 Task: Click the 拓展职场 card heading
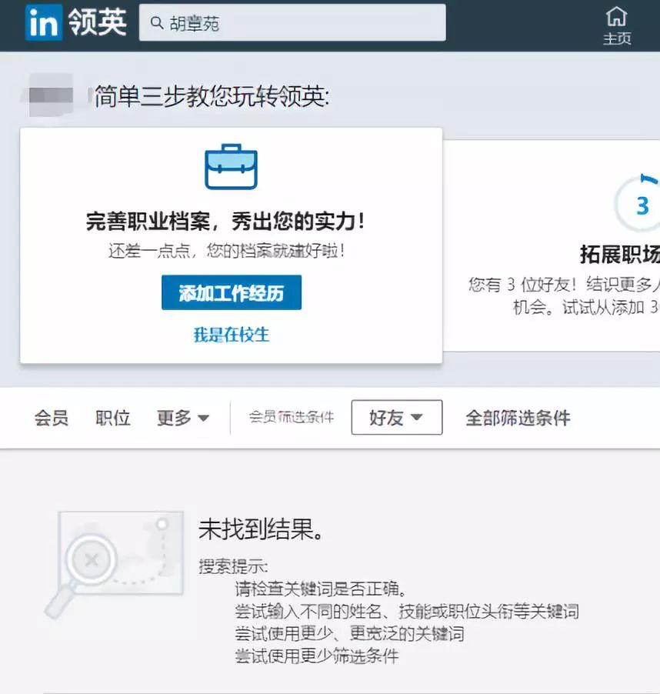coord(620,255)
